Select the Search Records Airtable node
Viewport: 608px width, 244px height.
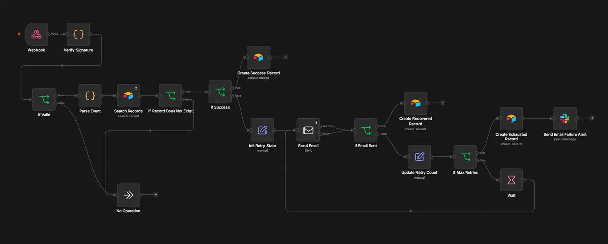click(128, 96)
